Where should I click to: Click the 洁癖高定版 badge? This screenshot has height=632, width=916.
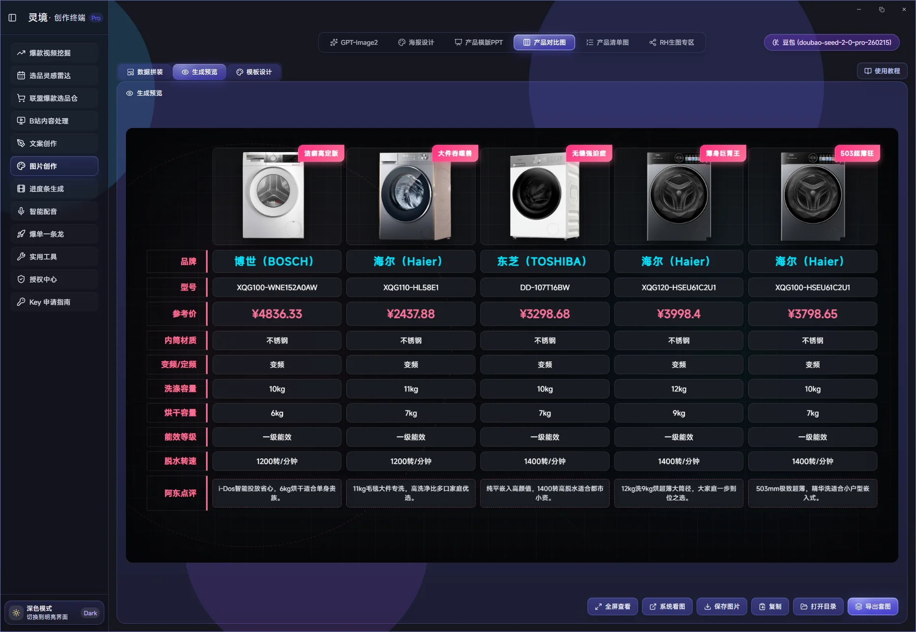pos(321,153)
